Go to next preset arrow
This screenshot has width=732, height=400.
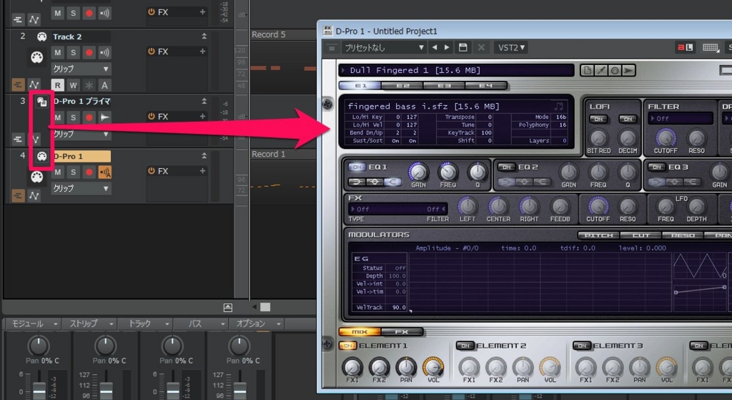(x=447, y=47)
